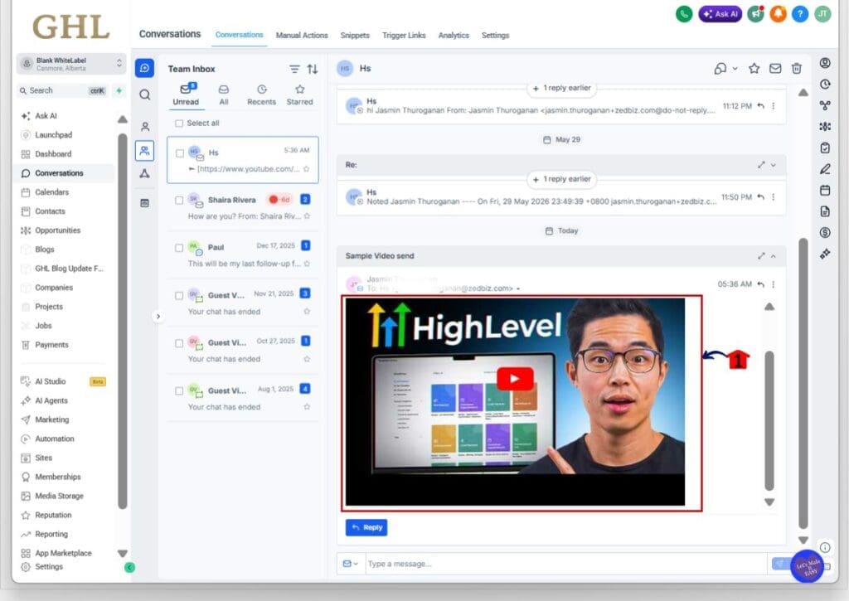The image size is (849, 601).
Task: Expand the conversation list panel chevron
Action: tap(158, 316)
